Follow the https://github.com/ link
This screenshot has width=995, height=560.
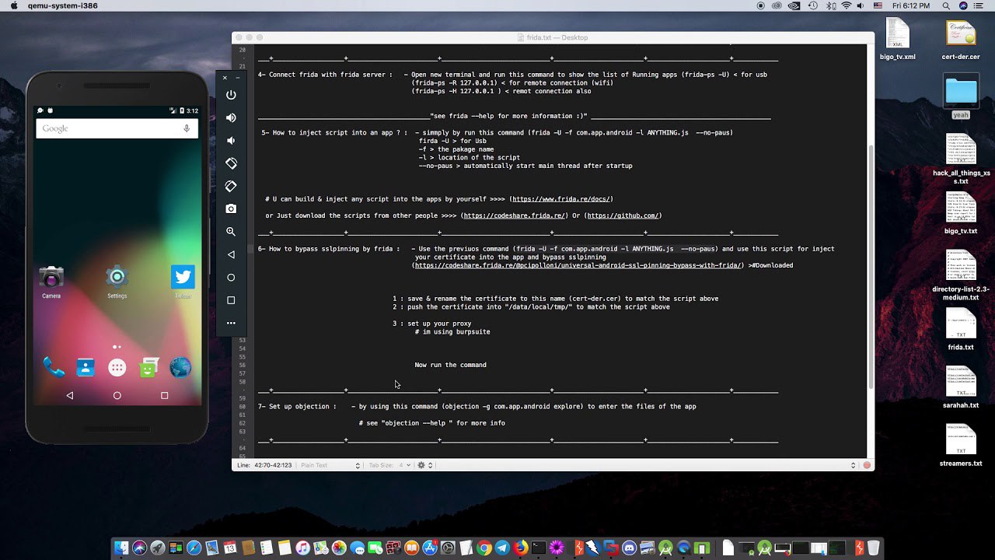(x=622, y=215)
